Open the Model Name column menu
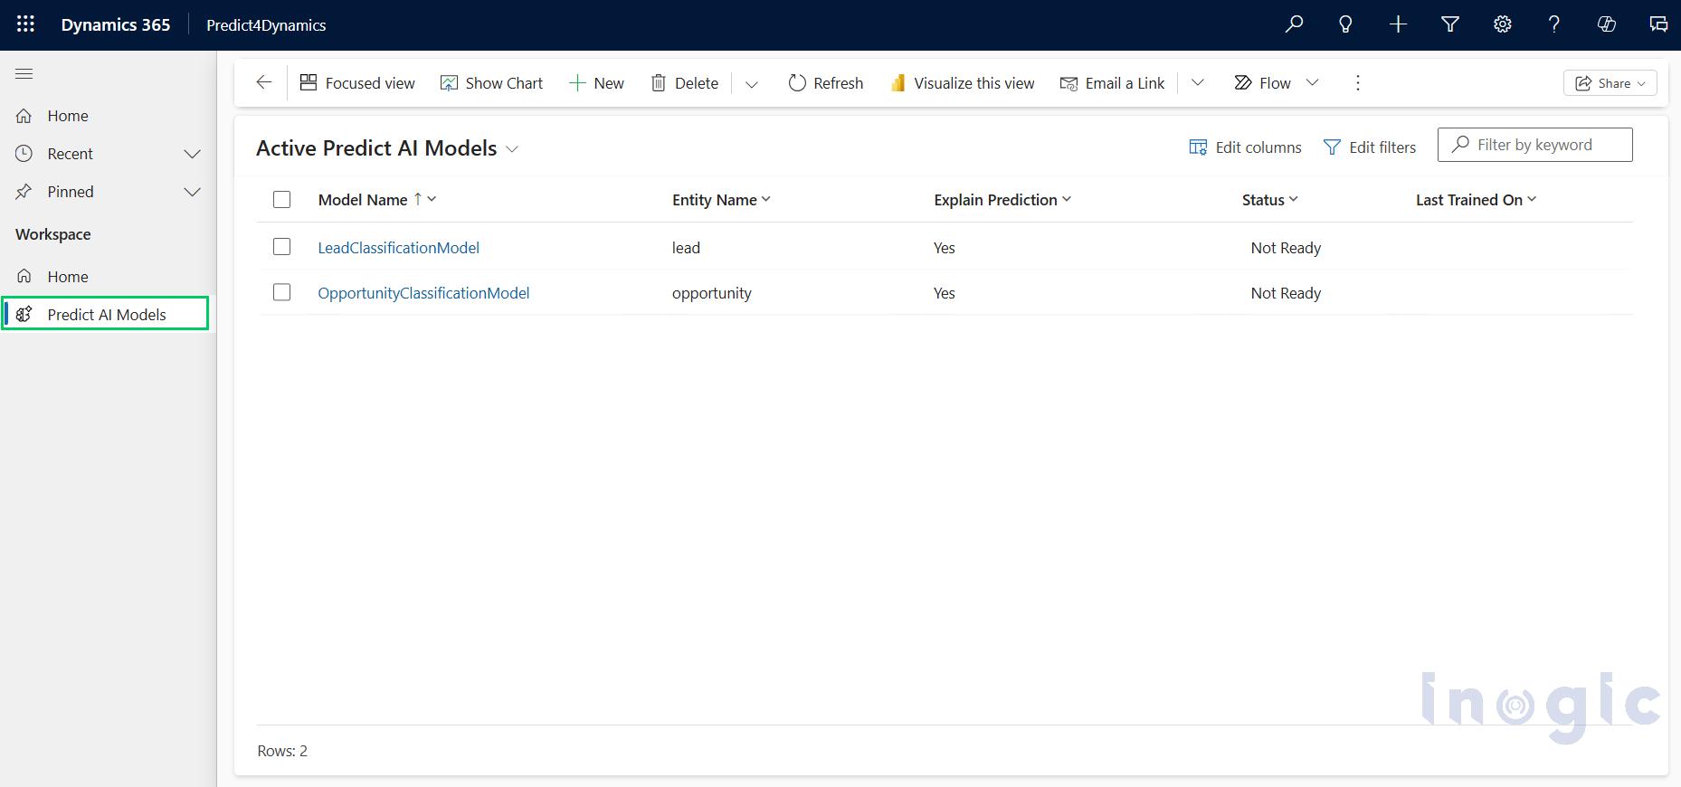Viewport: 1681px width, 787px height. [432, 199]
